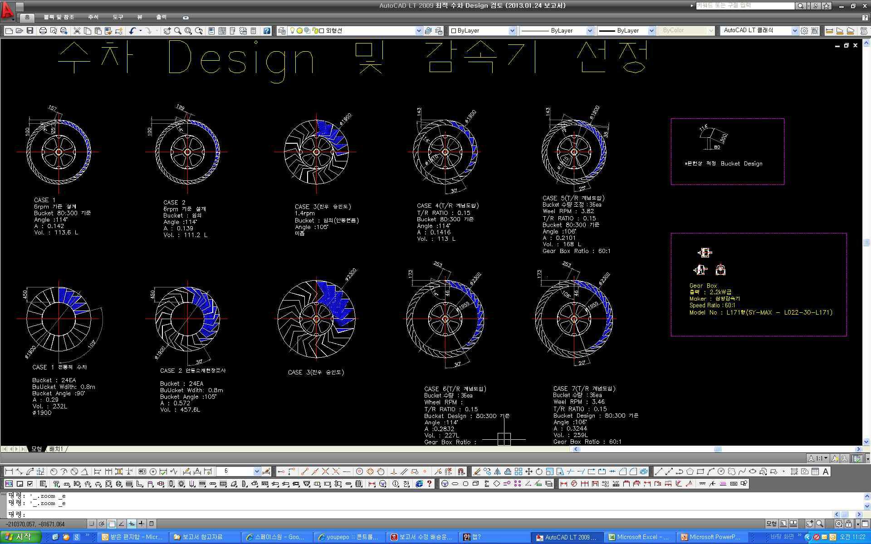The image size is (871, 544).
Task: Open the 출력 ribbon tab
Action: (161, 17)
